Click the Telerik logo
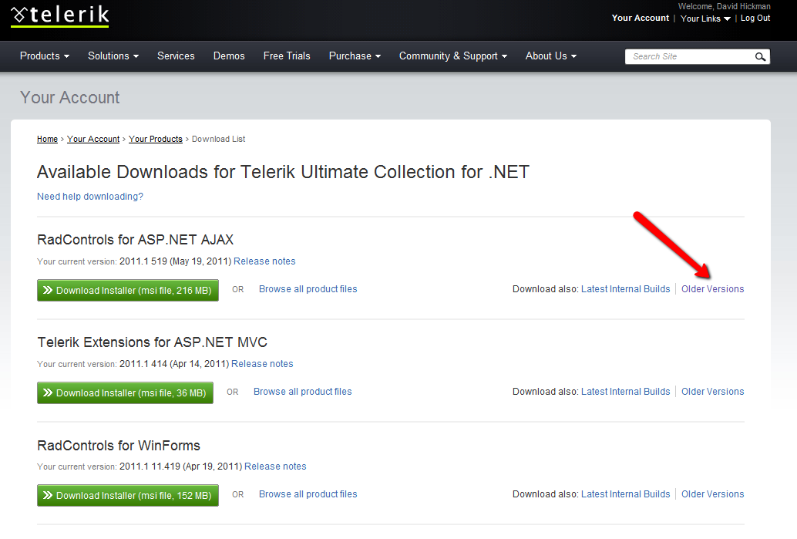Viewport: 797px width, 539px height. pyautogui.click(x=60, y=15)
